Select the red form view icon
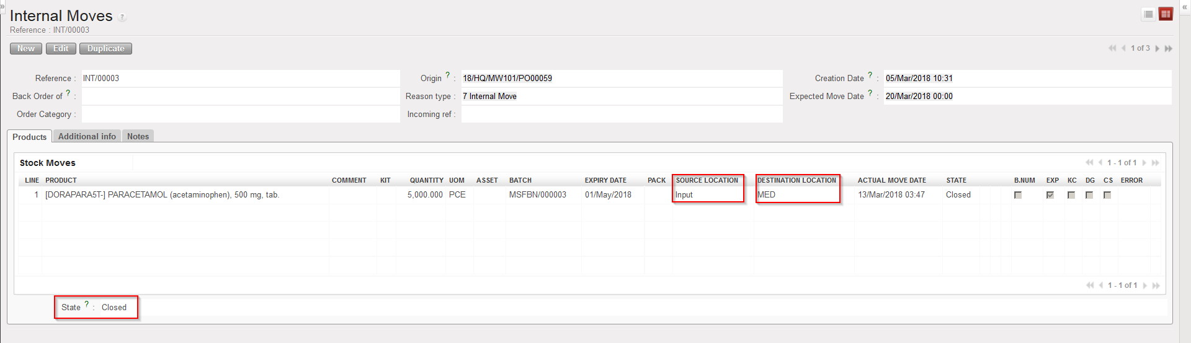 click(x=1166, y=14)
